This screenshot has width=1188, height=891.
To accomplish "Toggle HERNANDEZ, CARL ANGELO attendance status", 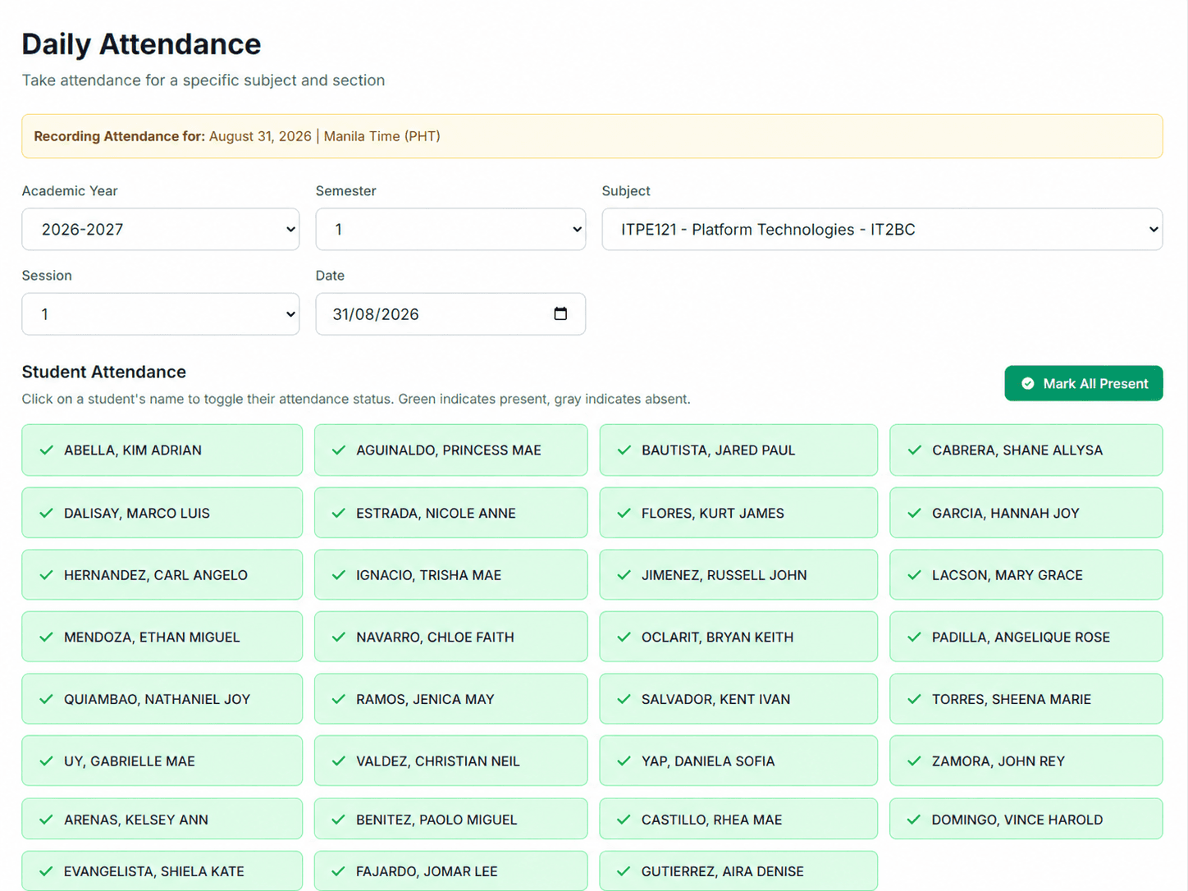I will coord(162,575).
